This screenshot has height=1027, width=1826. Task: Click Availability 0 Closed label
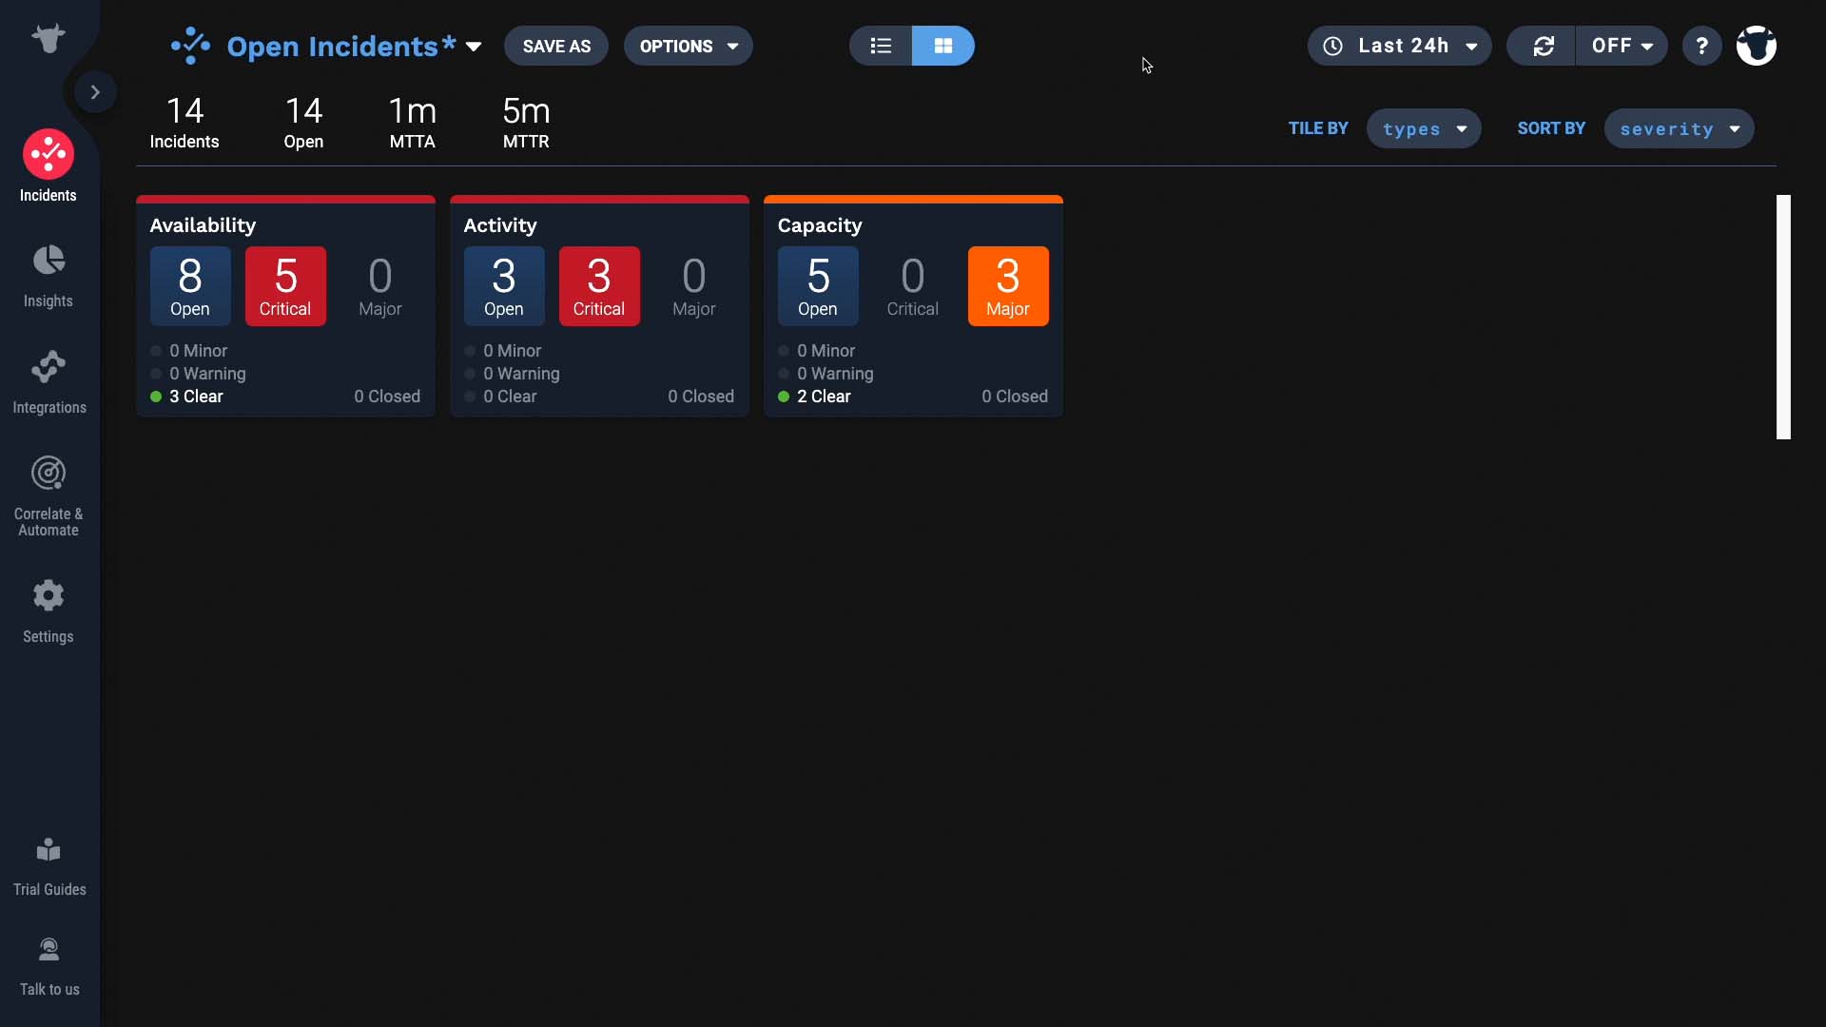387,397
